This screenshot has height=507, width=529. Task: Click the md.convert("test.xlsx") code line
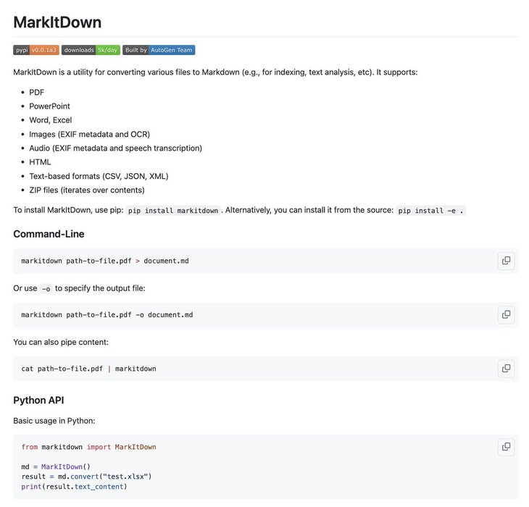[x=86, y=477]
